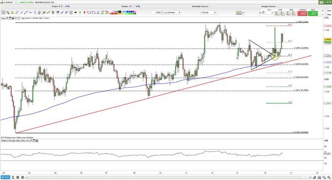Image resolution: width=332 pixels, height=180 pixels.
Task: Click the red Verkauf sell button
Action: click(x=303, y=13)
